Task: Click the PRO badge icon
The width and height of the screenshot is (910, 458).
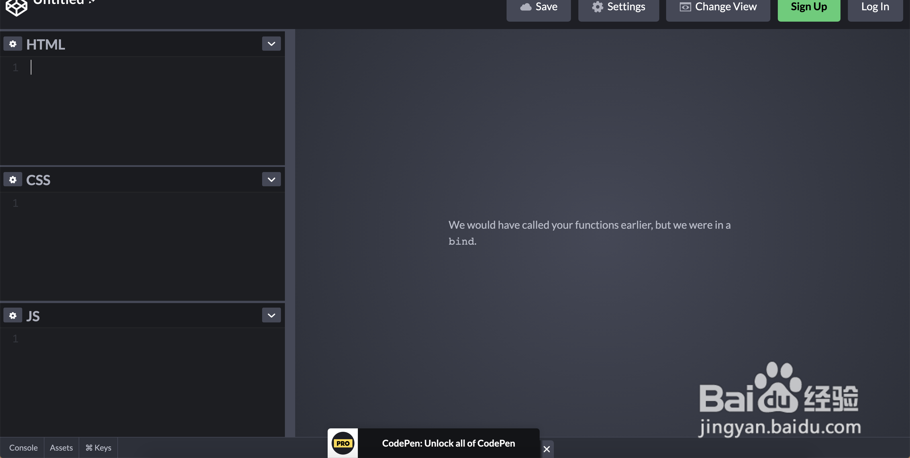Action: click(343, 443)
